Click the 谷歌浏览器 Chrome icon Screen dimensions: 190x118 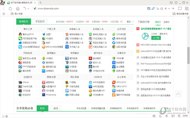pyautogui.click(x=114, y=47)
